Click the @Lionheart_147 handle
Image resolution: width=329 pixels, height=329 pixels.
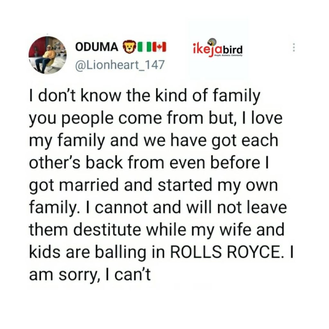point(120,66)
